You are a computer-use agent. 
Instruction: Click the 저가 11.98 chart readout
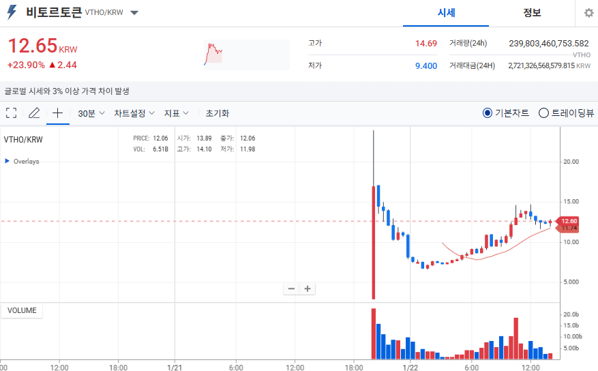(237, 149)
